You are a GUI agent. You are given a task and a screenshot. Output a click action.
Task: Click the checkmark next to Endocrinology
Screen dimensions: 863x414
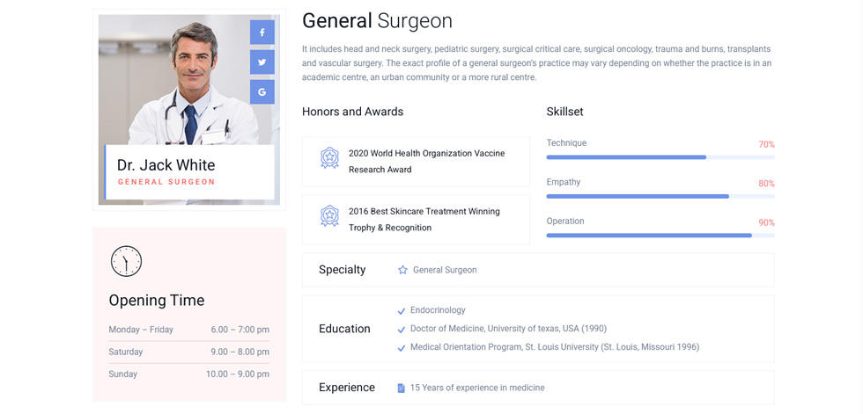(402, 311)
